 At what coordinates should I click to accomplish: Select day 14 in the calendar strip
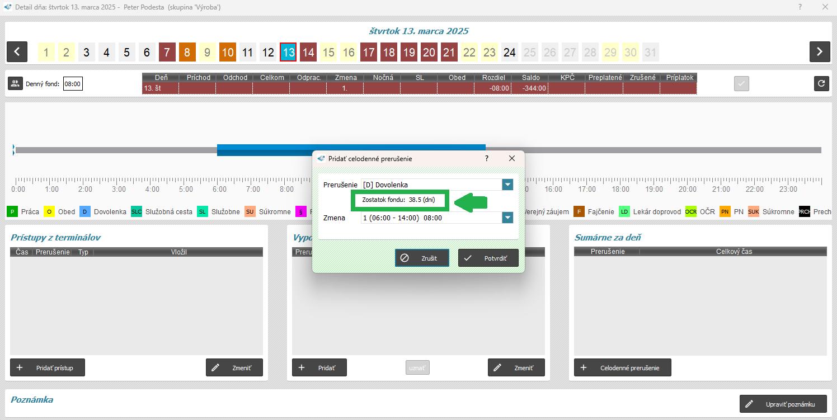pyautogui.click(x=308, y=53)
